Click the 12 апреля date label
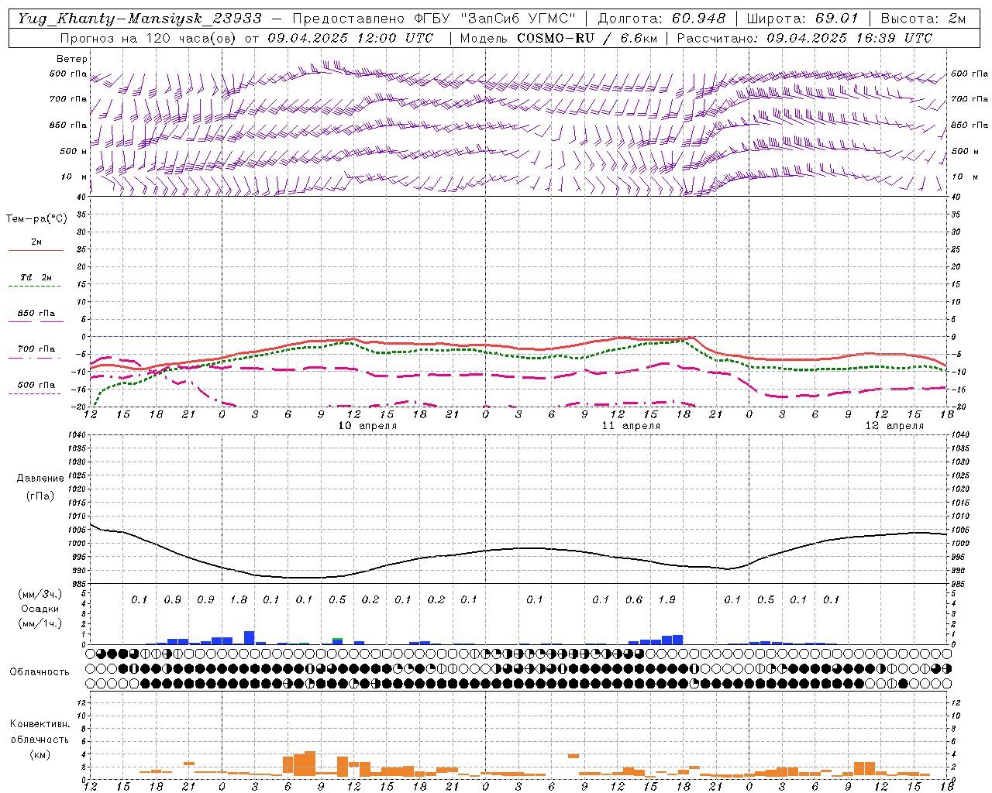Image resolution: width=992 pixels, height=793 pixels. coord(895,426)
